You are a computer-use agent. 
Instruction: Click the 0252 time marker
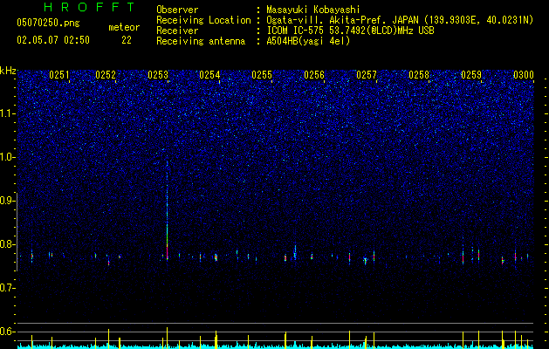106,75
